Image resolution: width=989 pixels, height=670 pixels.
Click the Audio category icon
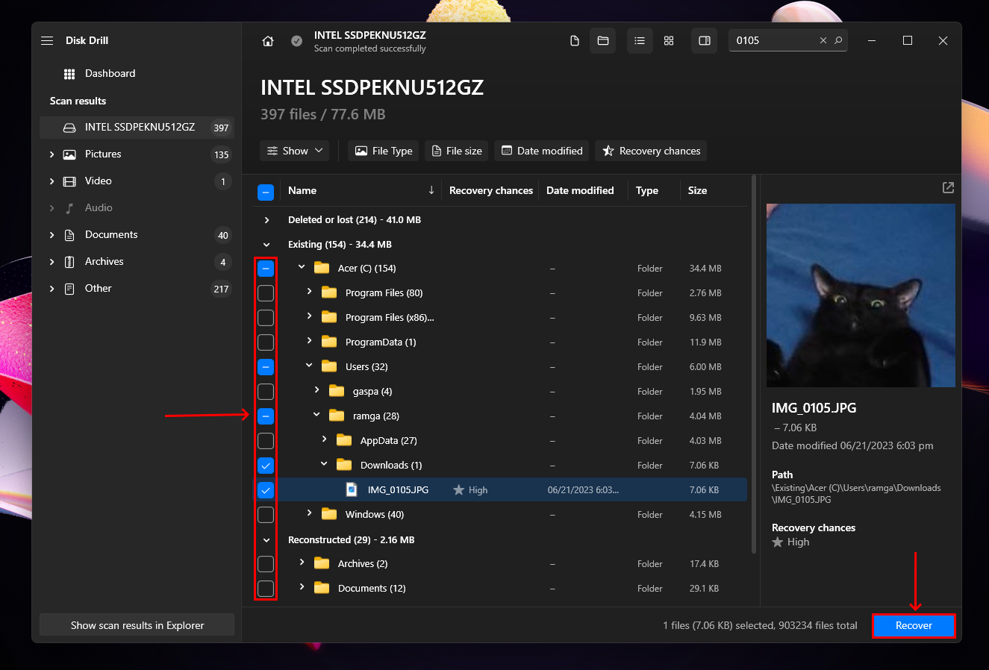[69, 208]
